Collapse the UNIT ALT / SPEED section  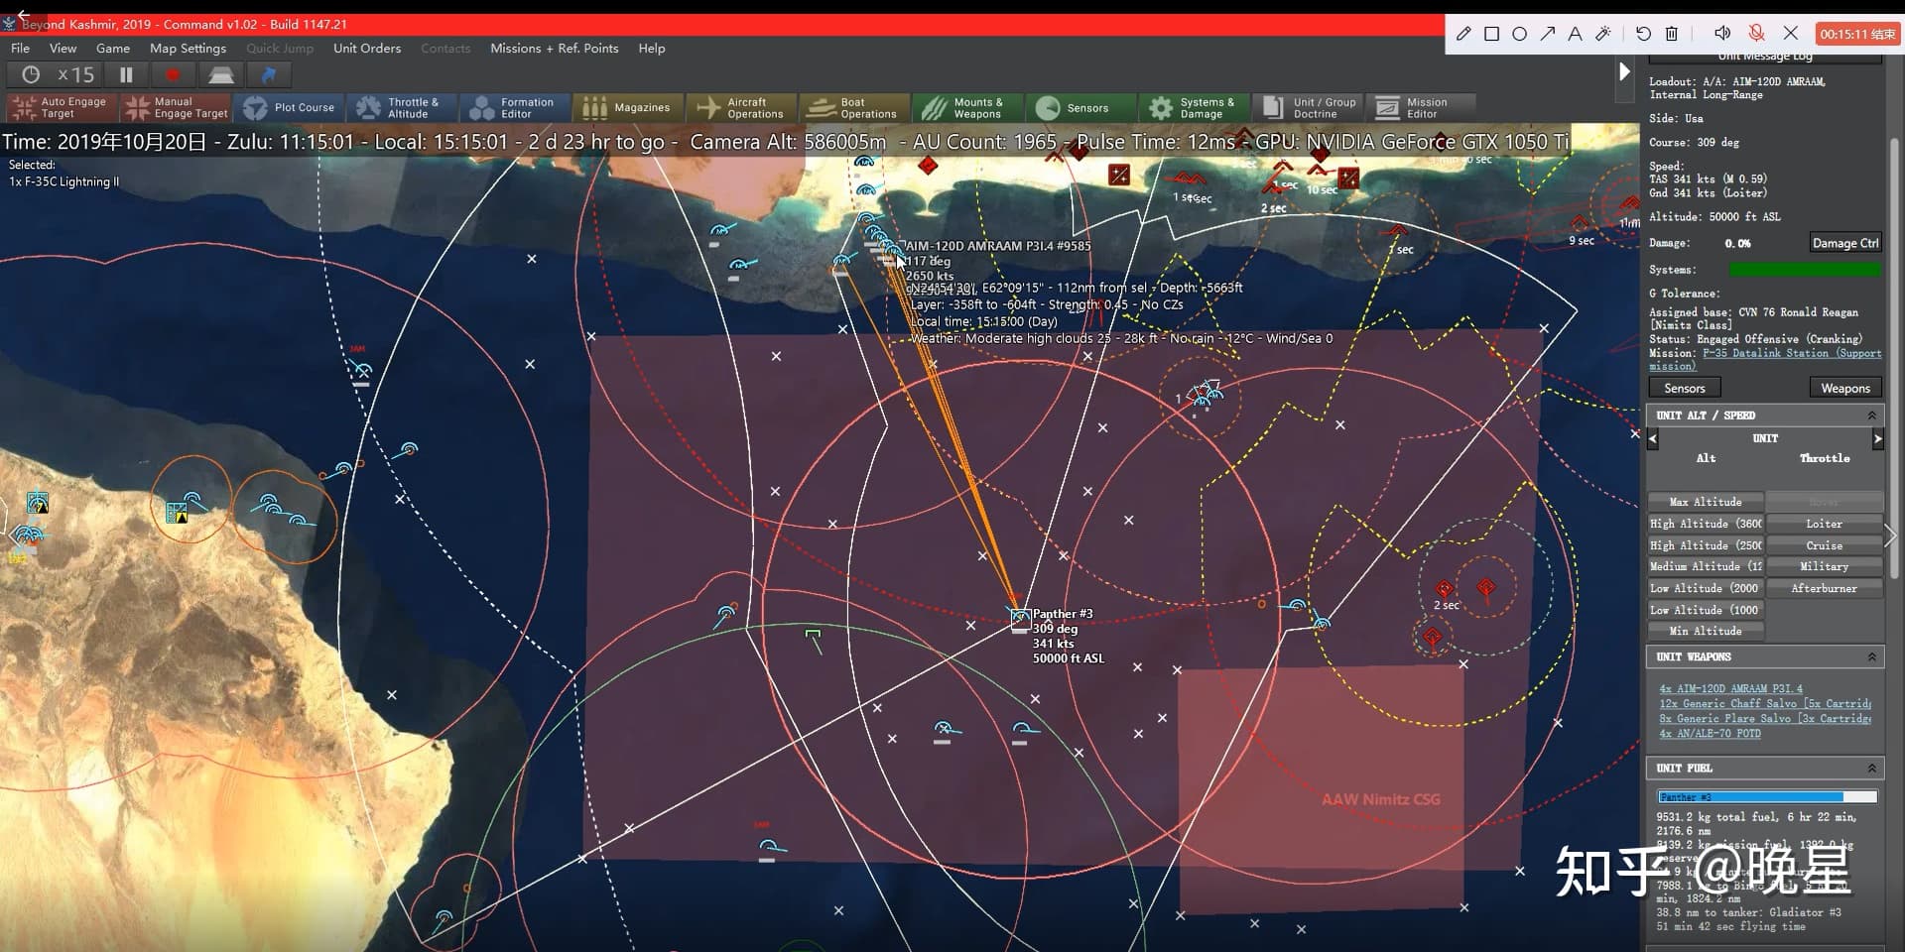(x=1871, y=416)
